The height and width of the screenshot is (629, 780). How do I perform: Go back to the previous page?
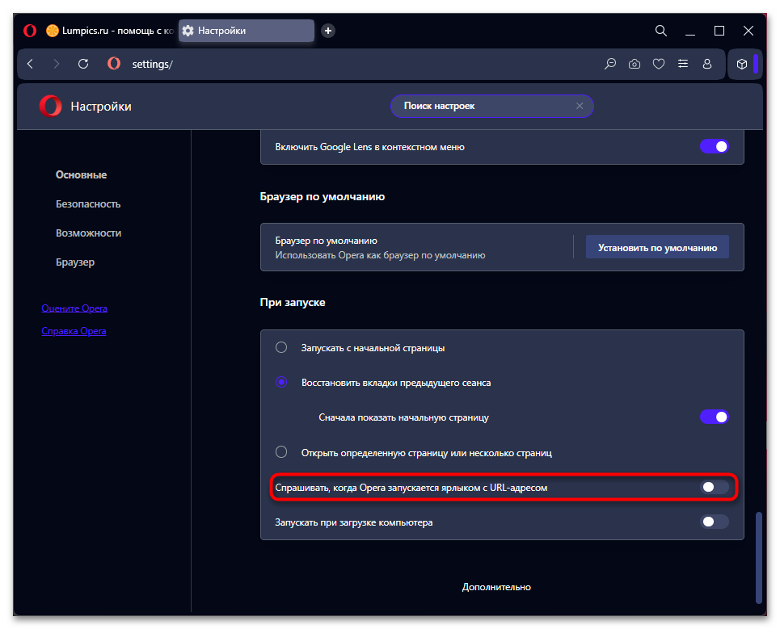pyautogui.click(x=30, y=64)
